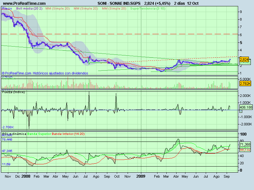This screenshot has width=254, height=190.
Task: Click the Fuerza (índice) panel label
Action: [x=14, y=92]
